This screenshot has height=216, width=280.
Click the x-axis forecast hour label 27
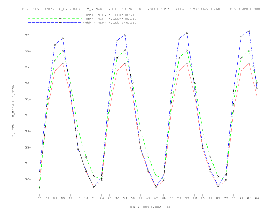pos(109,198)
